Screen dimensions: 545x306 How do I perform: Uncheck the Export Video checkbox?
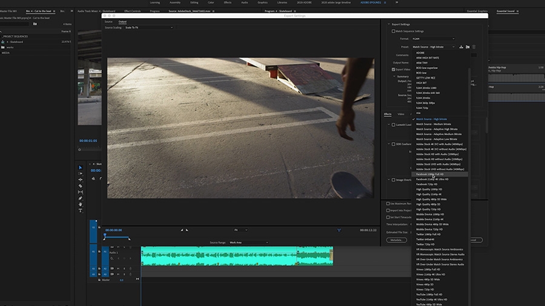coord(393,70)
